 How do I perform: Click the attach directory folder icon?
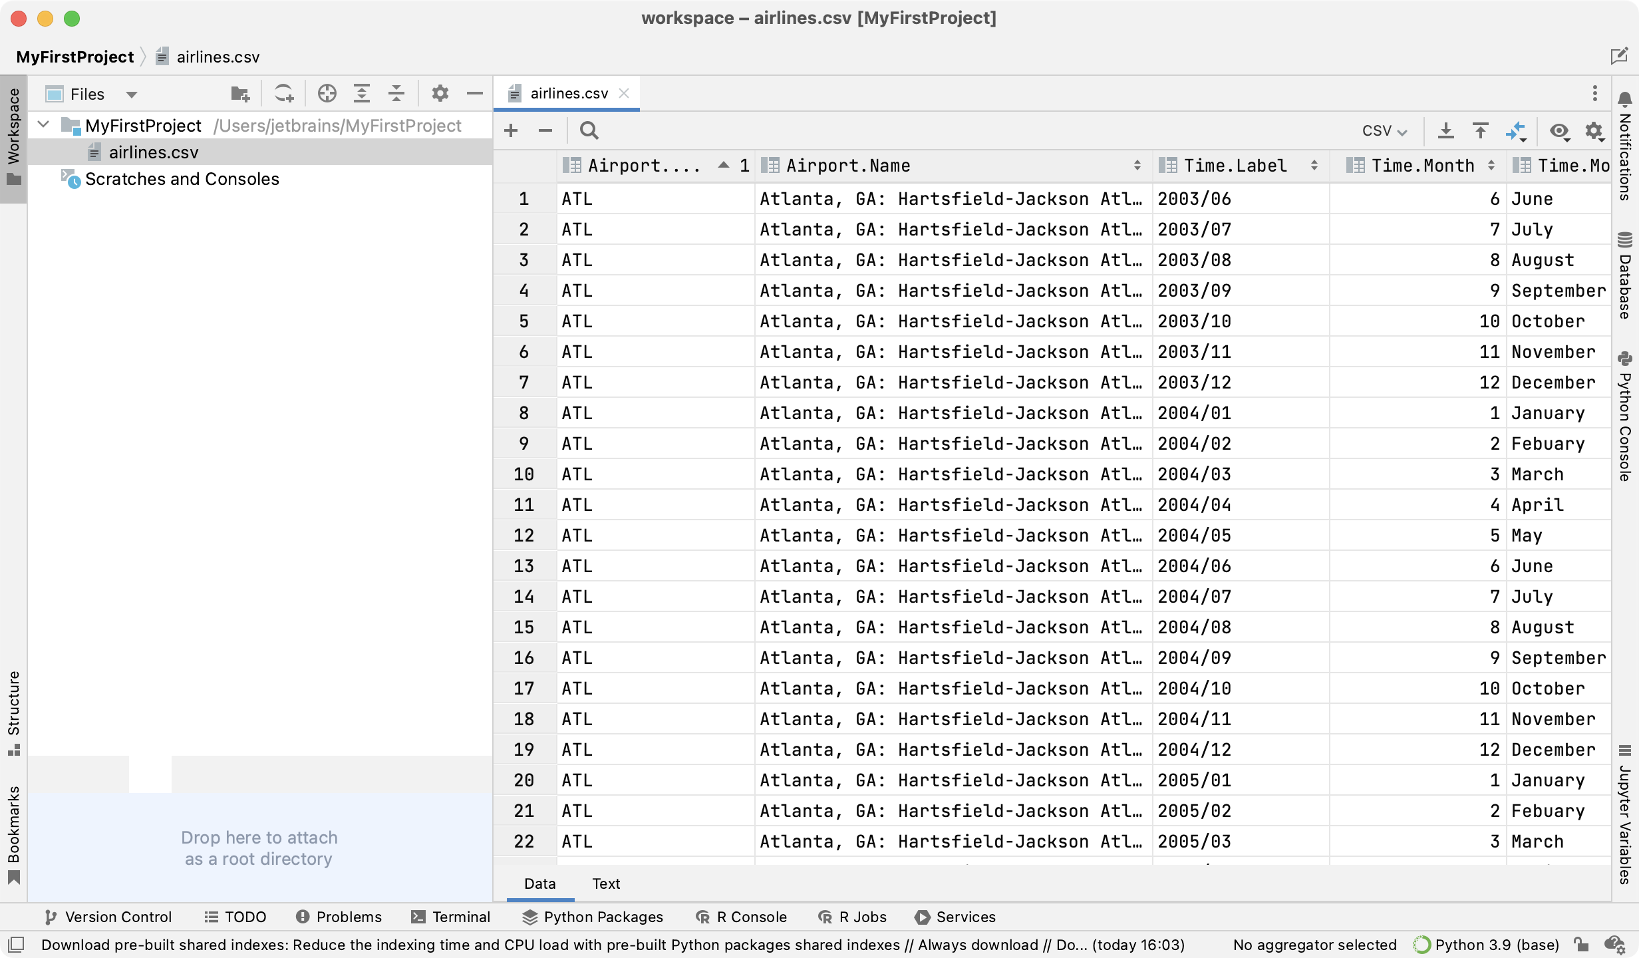pyautogui.click(x=240, y=94)
